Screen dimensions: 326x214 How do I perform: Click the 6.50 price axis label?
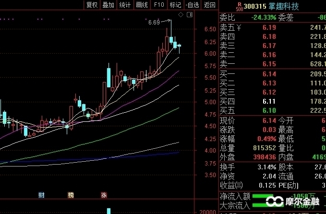(x=210, y=29)
